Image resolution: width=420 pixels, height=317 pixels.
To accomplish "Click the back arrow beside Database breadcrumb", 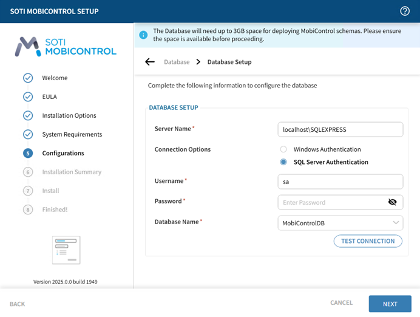I will point(150,62).
